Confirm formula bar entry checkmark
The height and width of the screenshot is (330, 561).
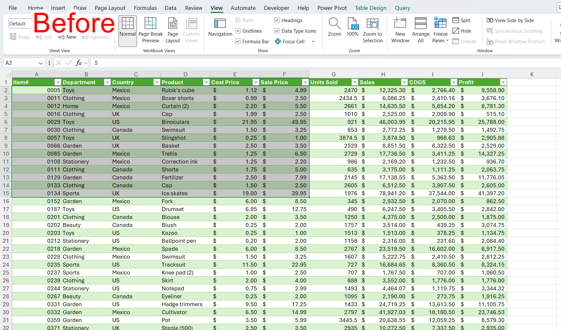pyautogui.click(x=69, y=63)
